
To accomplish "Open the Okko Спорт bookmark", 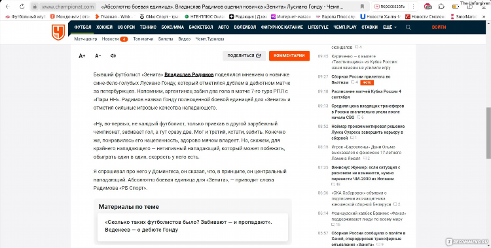I will (160, 16).
